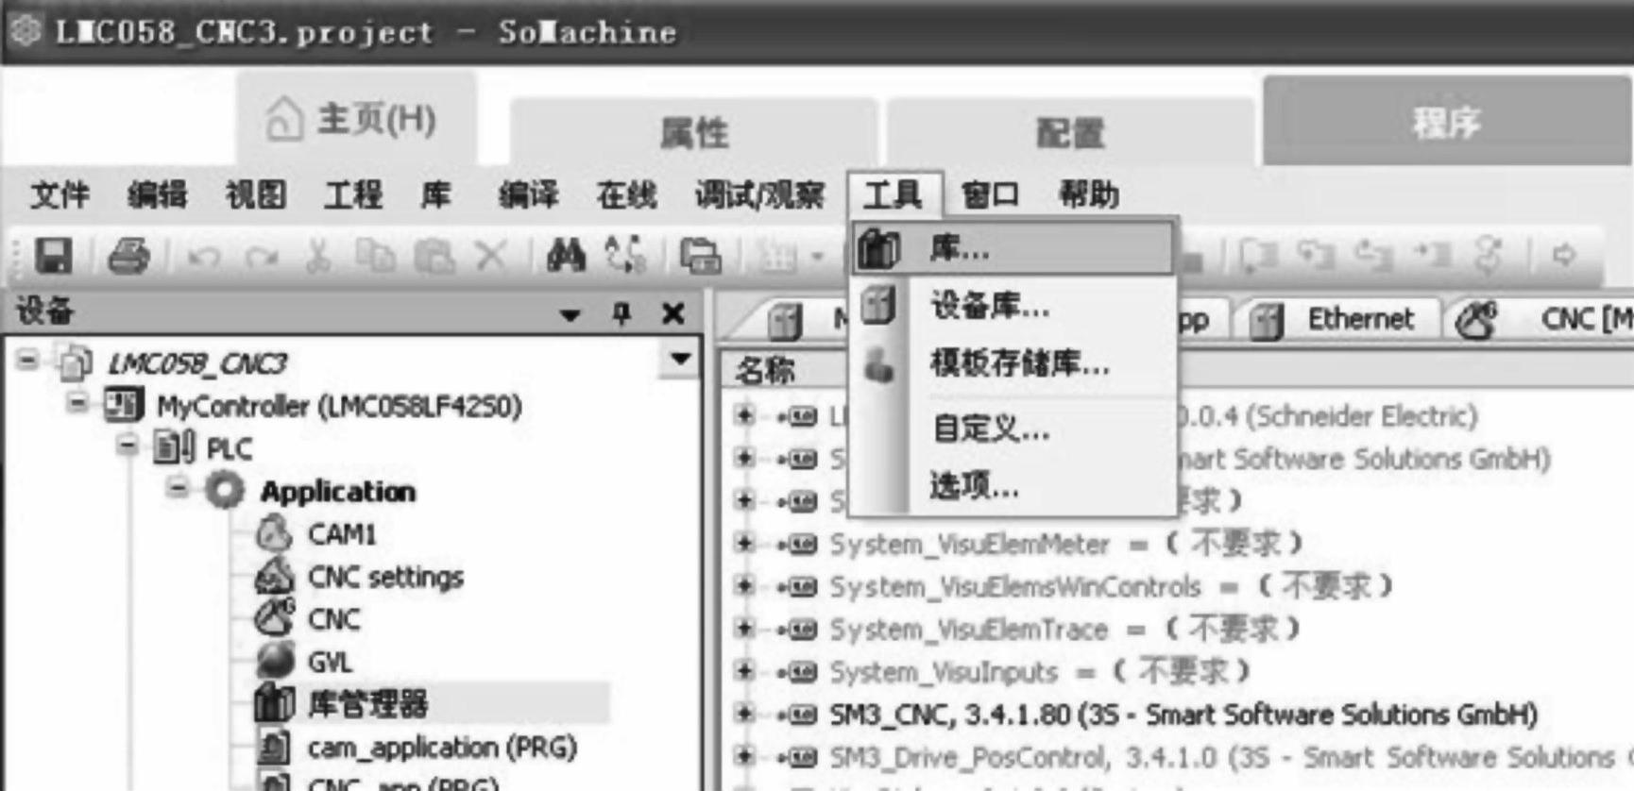Click the Print icon in the toolbar
1634x791 pixels.
coord(128,256)
